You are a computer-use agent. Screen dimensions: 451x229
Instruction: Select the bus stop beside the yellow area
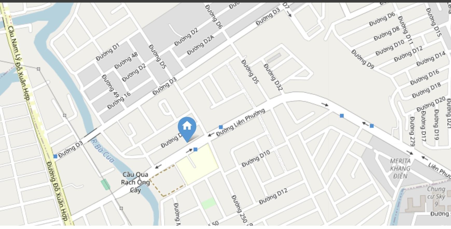[x=196, y=149]
